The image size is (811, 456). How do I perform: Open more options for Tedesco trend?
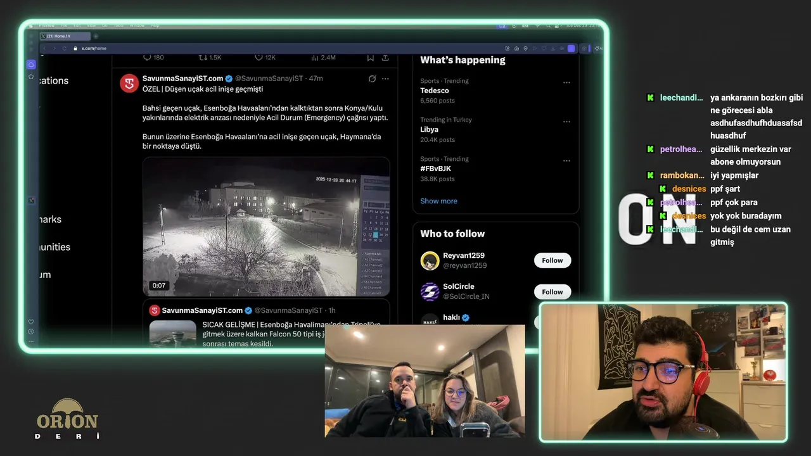point(566,82)
